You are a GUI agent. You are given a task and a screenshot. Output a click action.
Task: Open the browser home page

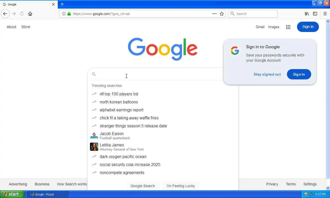point(30,14)
